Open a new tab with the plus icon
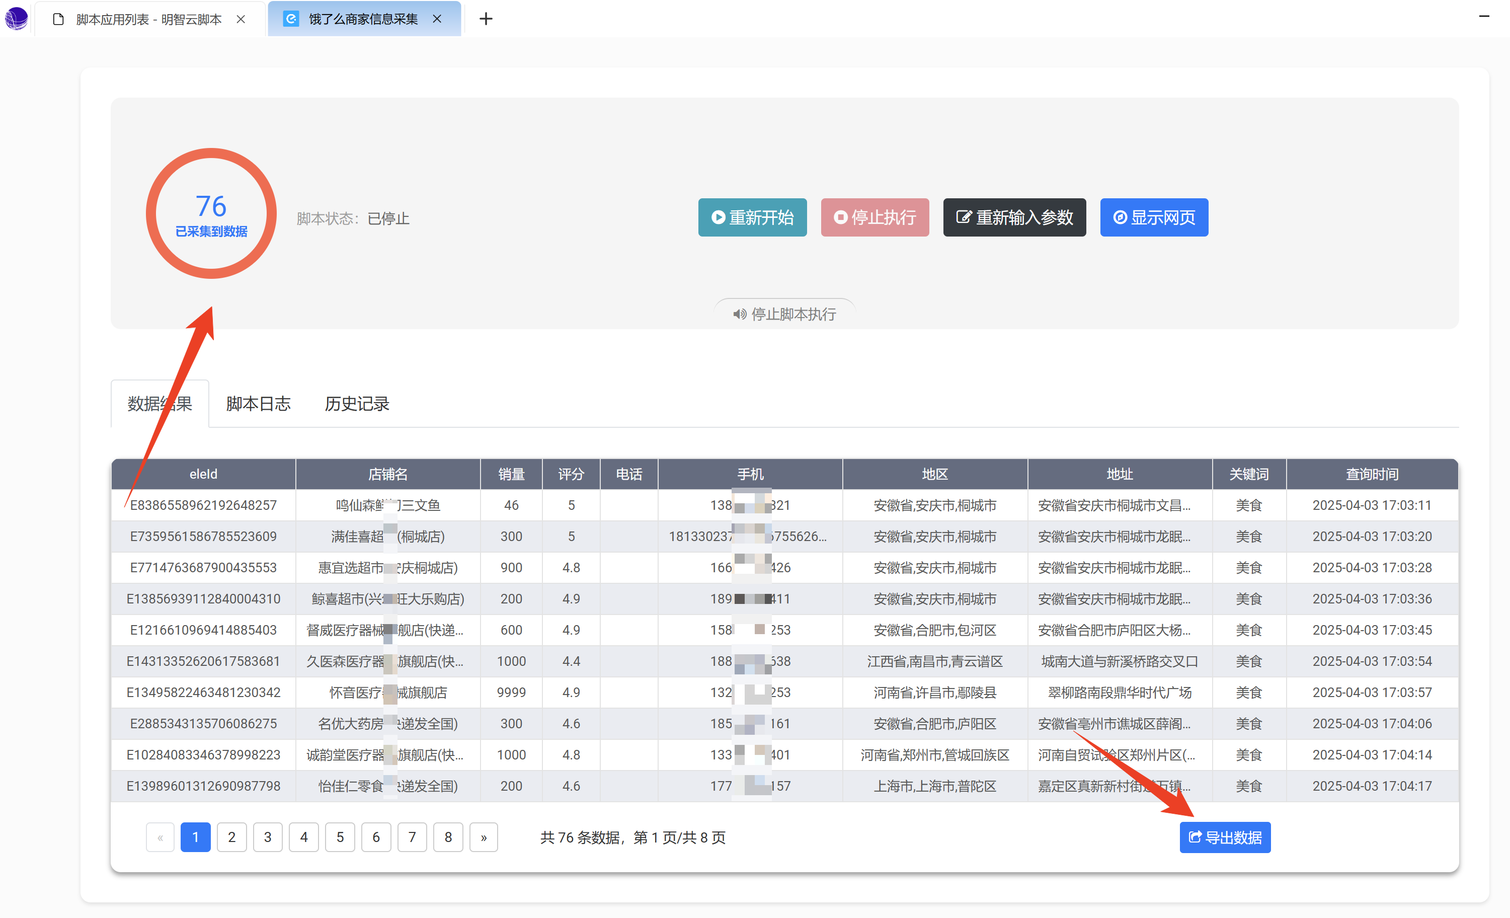Viewport: 1510px width, 918px height. click(x=486, y=19)
